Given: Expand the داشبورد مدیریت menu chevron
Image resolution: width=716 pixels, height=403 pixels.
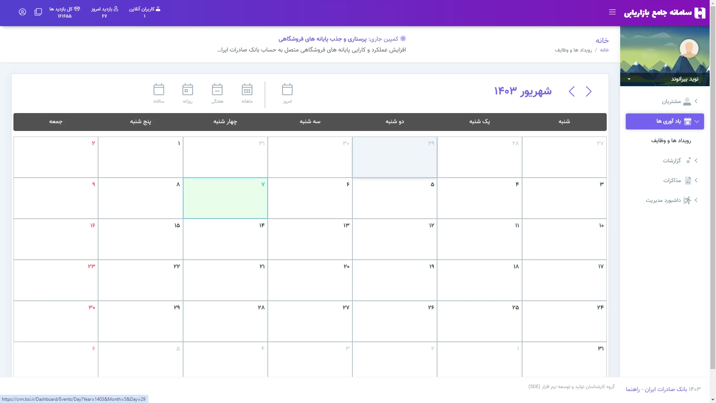Looking at the screenshot, I should pos(696,200).
